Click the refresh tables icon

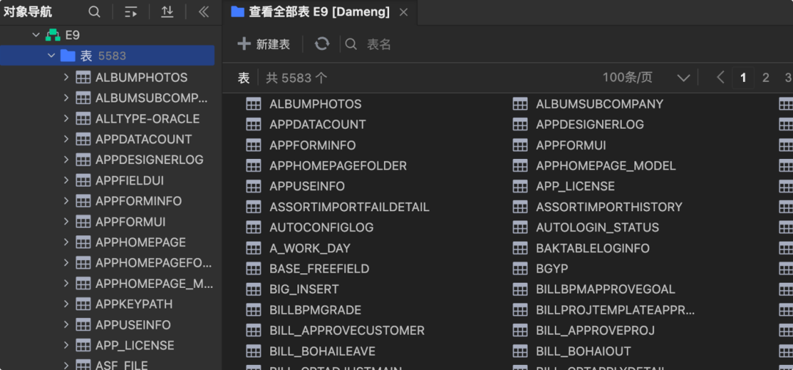coord(322,44)
